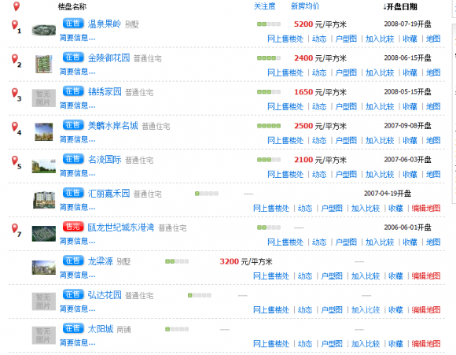Click 加入比较 for 美麟水岸名城
The height and width of the screenshot is (355, 456).
[380, 141]
